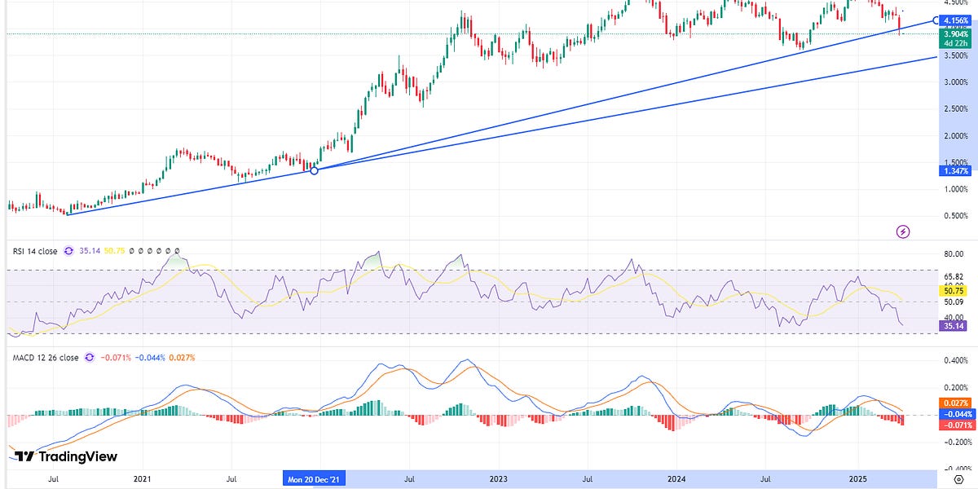
Task: Click the 2.500% price axis label
Action: [955, 109]
